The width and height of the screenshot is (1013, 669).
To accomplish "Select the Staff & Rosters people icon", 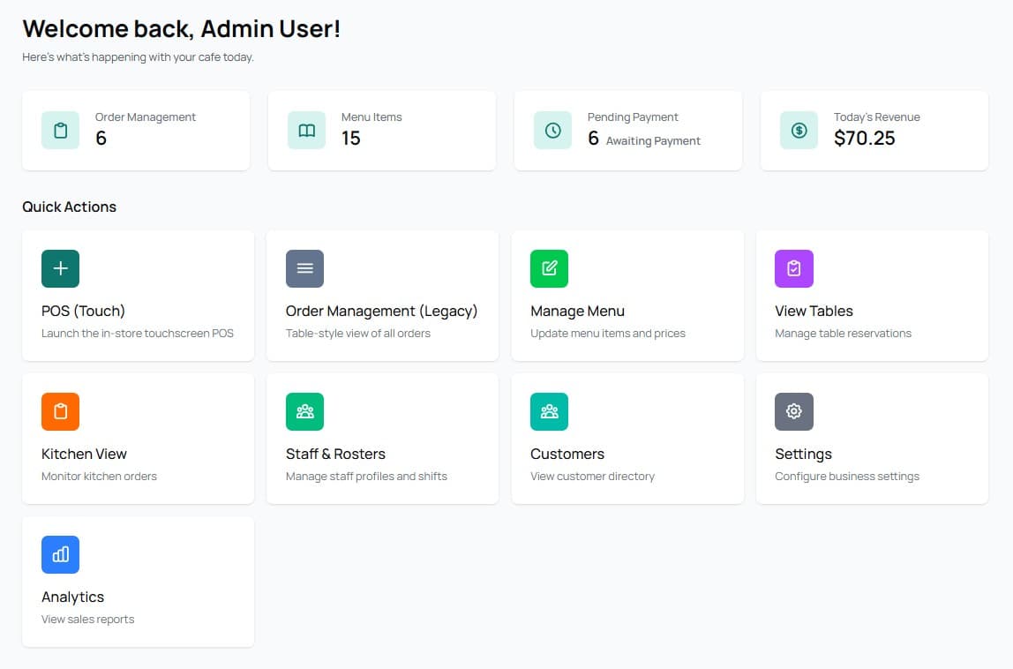I will coord(304,411).
